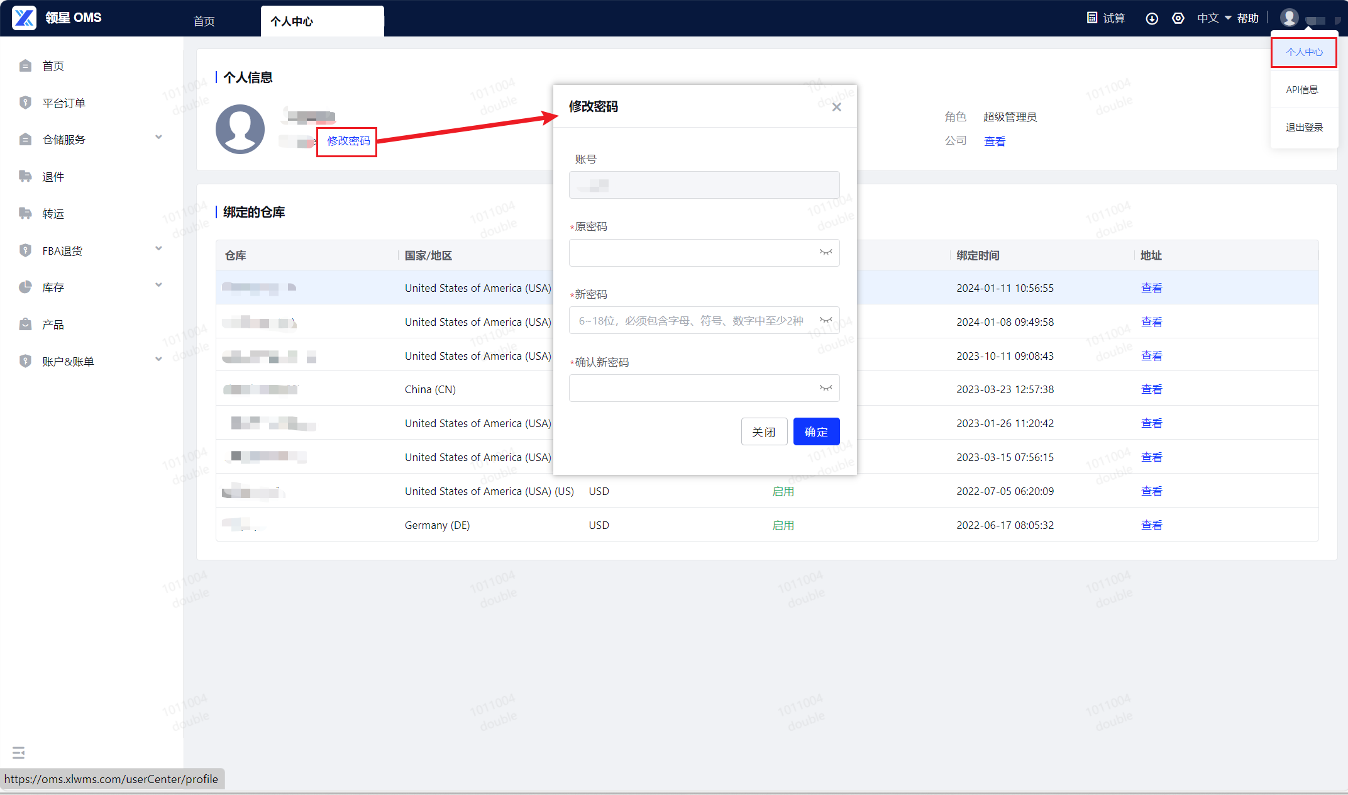1348x795 pixels.
Task: Click the 地址 column header
Action: click(1151, 255)
